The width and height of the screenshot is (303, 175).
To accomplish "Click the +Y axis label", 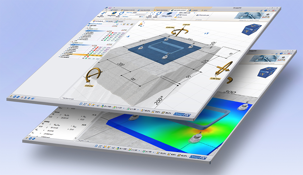I will [206, 33].
